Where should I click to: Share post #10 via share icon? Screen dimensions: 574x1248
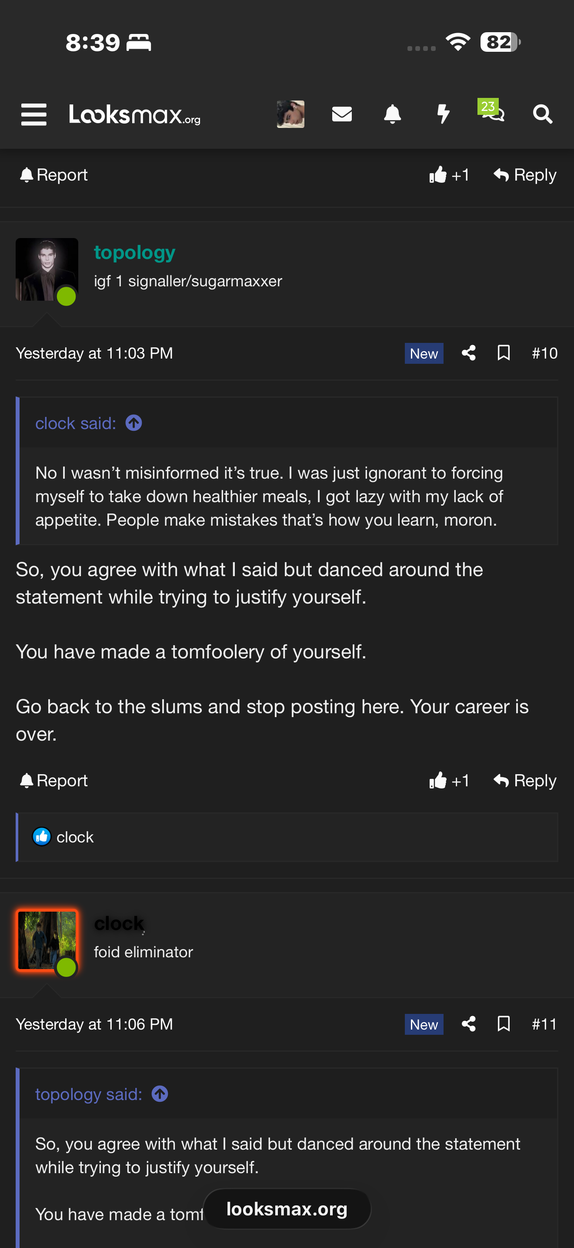coord(468,353)
